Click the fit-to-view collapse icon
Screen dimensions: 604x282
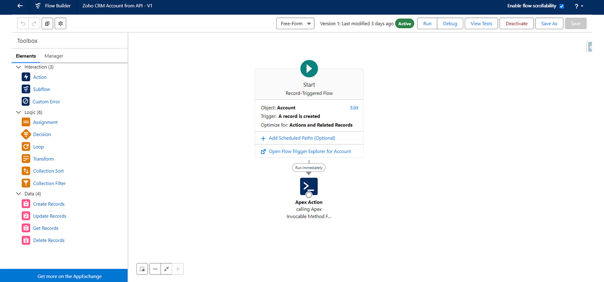point(166,269)
